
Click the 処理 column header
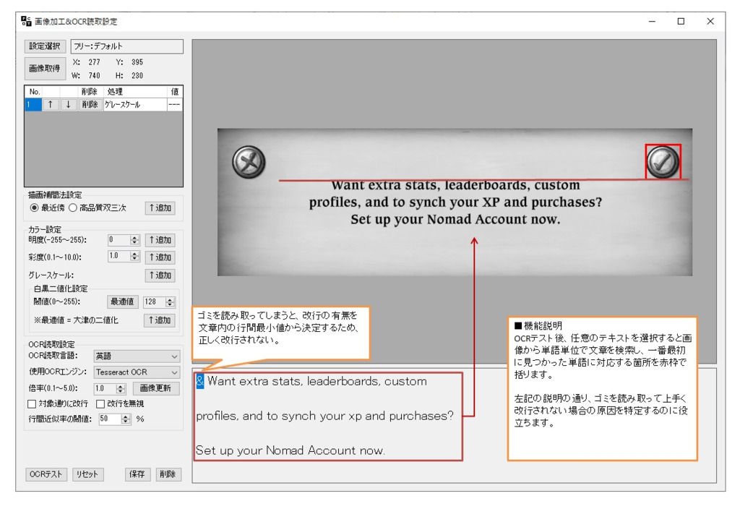tap(135, 92)
